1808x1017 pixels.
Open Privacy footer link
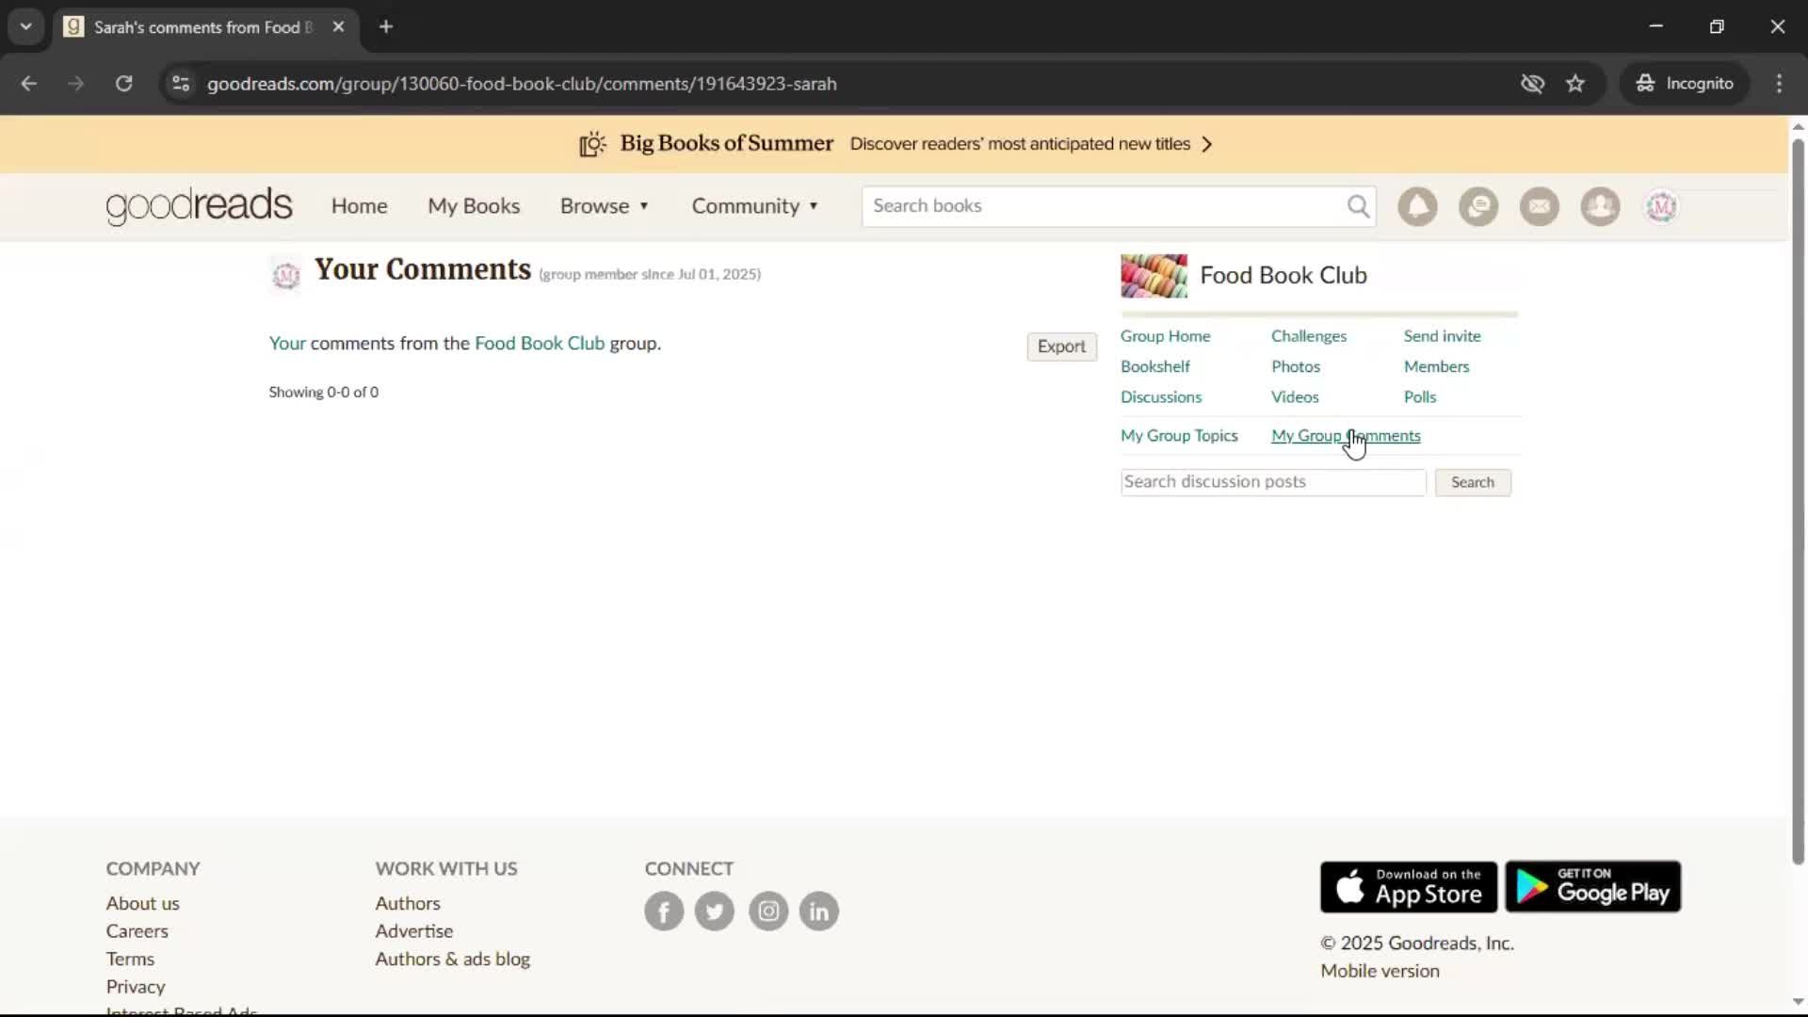[136, 987]
